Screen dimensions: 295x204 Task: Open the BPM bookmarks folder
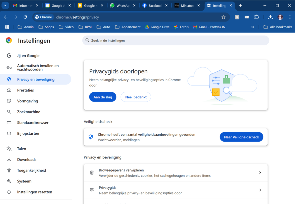point(85,27)
